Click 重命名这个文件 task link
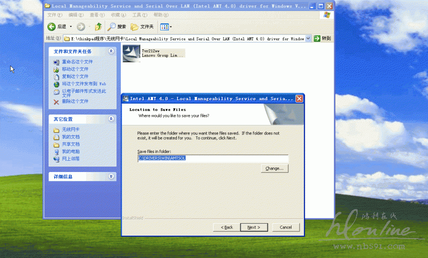428x258 pixels. (77, 62)
